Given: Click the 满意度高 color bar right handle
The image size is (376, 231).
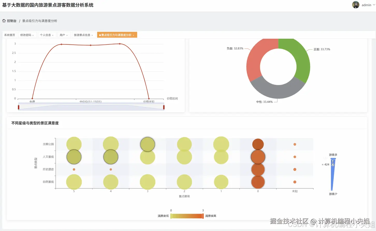Looking at the screenshot, I should coord(203,216).
